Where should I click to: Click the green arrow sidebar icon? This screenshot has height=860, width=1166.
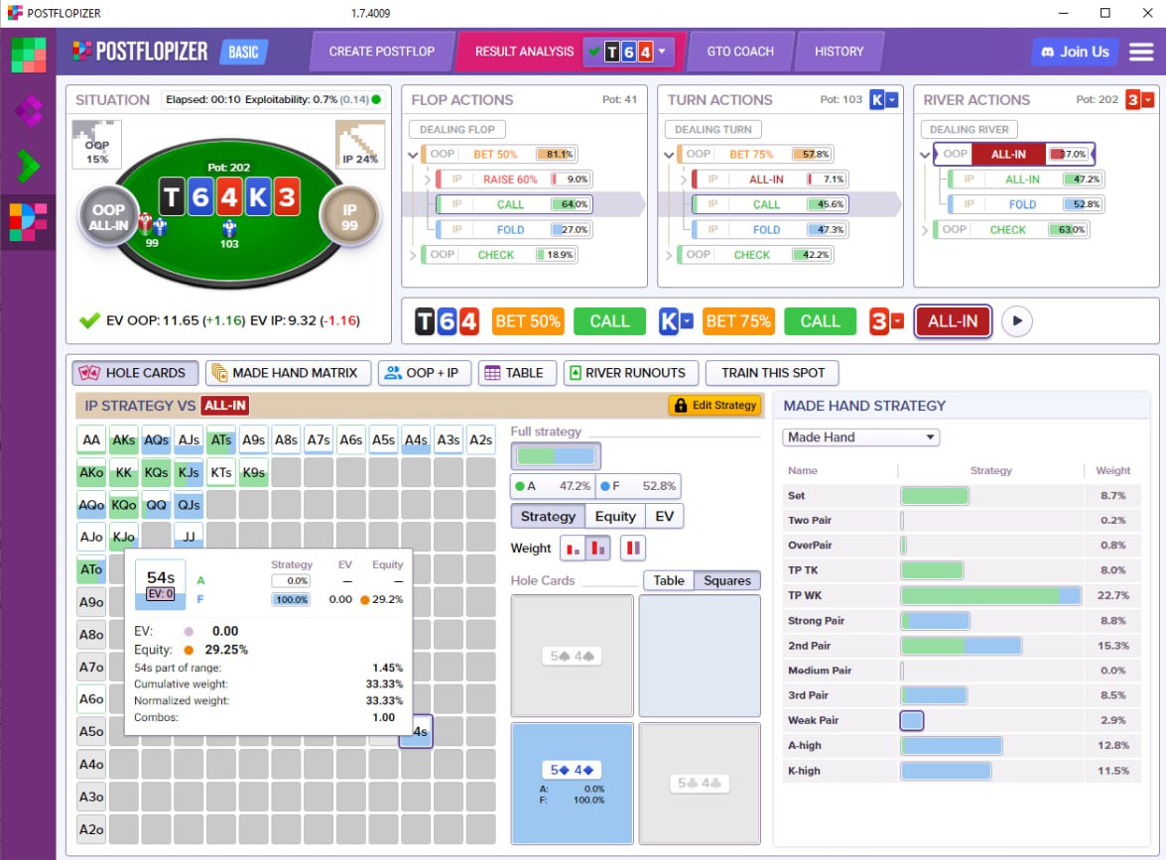coord(28,167)
